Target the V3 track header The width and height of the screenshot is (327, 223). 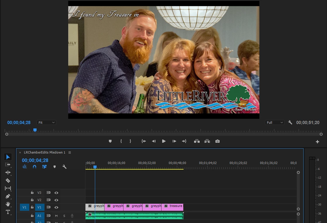[x=40, y=193]
